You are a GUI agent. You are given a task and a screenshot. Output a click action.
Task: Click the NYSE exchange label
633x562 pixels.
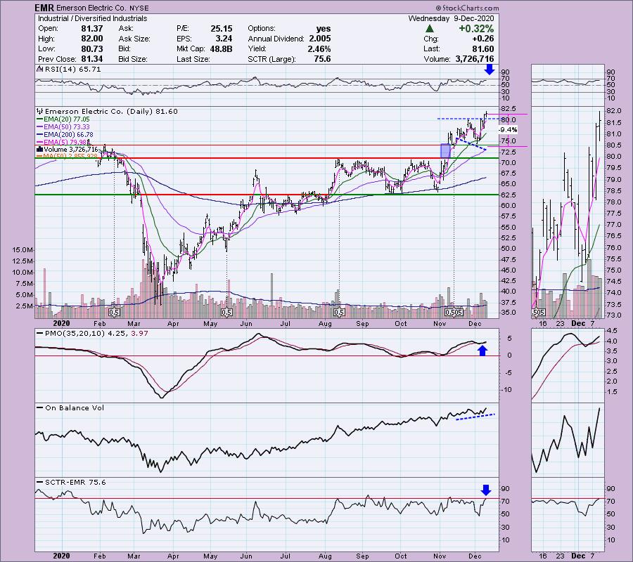[139, 8]
